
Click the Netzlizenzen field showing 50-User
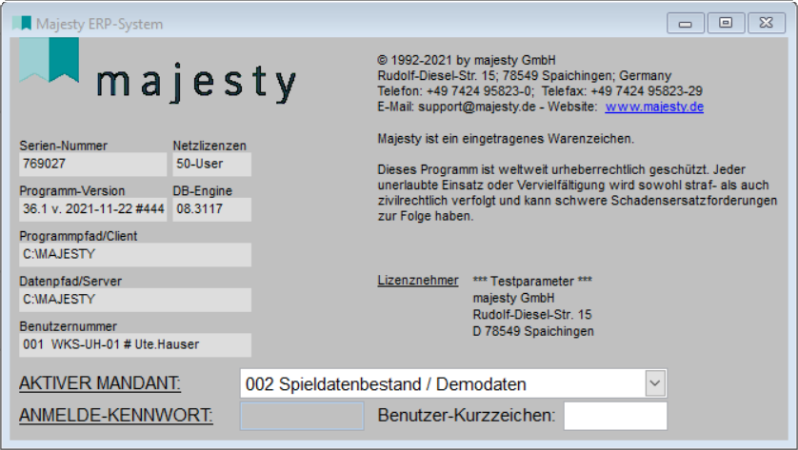coord(211,165)
